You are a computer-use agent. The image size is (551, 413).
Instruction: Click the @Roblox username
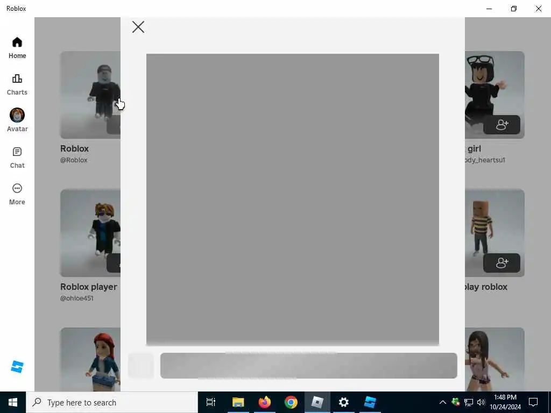click(74, 160)
